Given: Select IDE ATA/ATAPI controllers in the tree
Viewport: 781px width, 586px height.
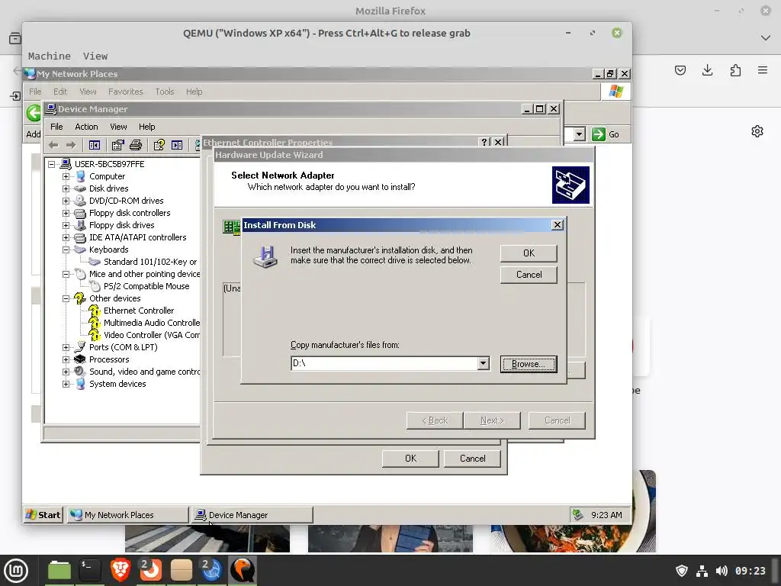Looking at the screenshot, I should [137, 237].
